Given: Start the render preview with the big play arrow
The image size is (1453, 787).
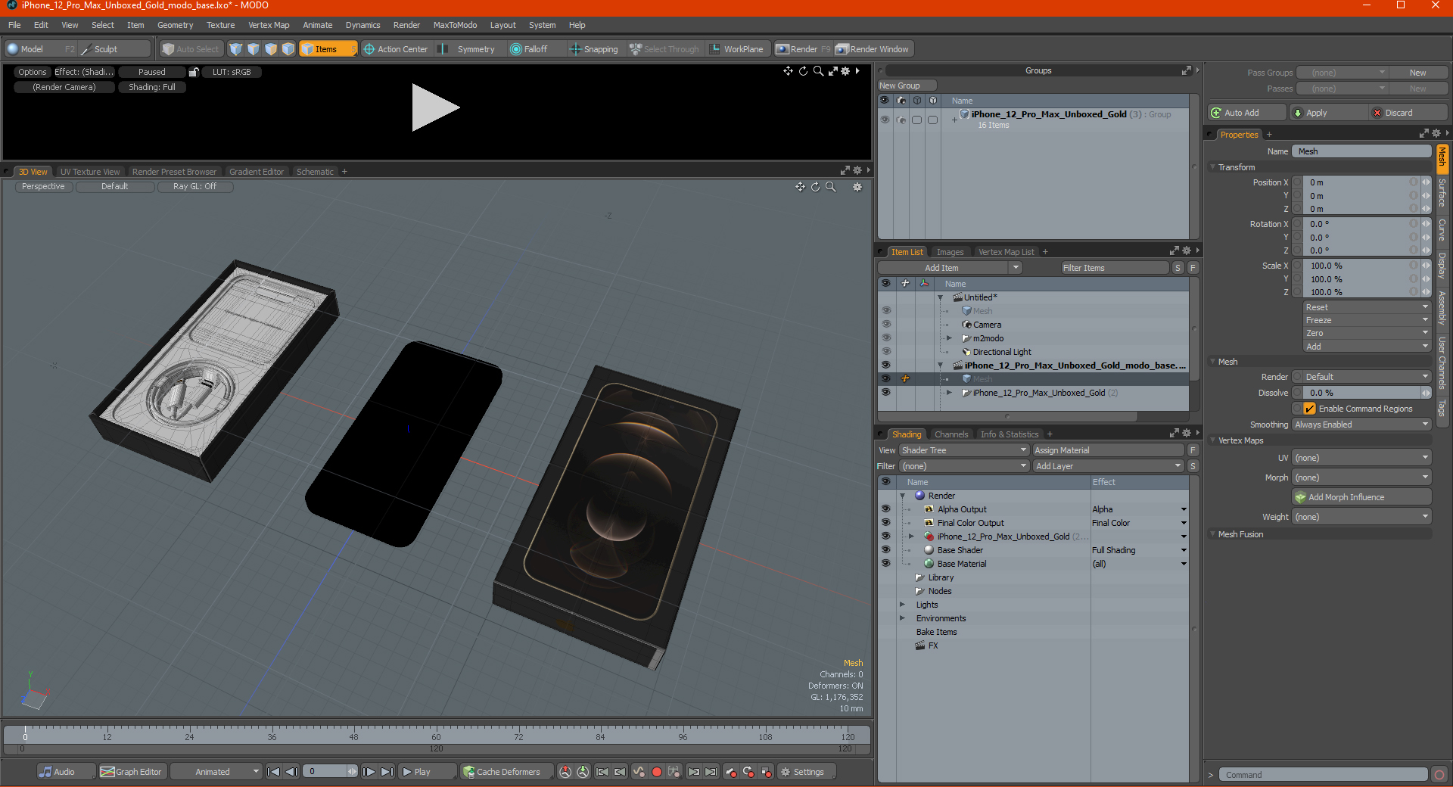Looking at the screenshot, I should [434, 107].
